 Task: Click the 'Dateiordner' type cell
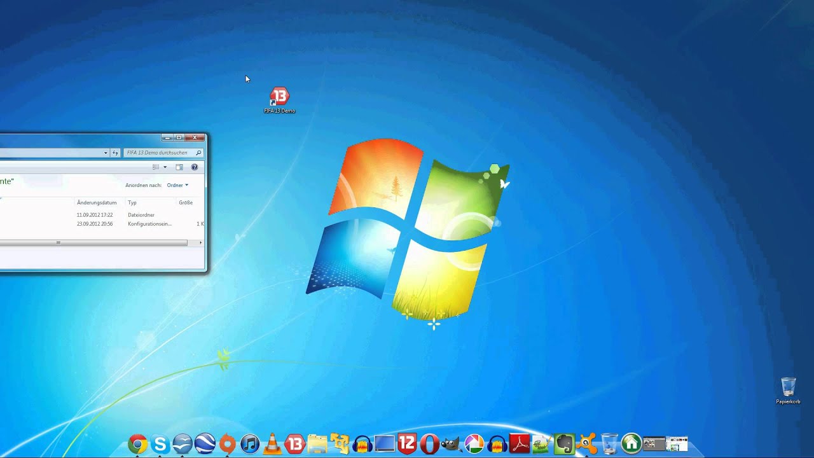click(141, 215)
